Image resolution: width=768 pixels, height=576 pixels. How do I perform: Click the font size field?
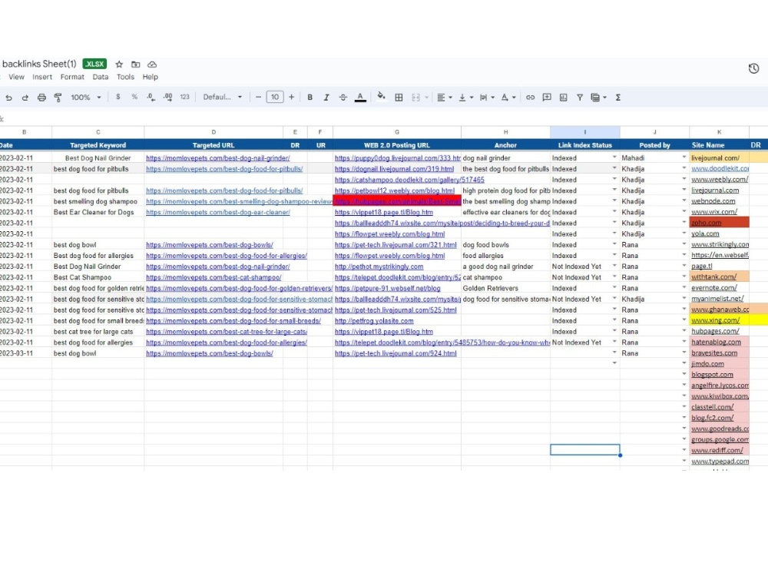[x=275, y=97]
